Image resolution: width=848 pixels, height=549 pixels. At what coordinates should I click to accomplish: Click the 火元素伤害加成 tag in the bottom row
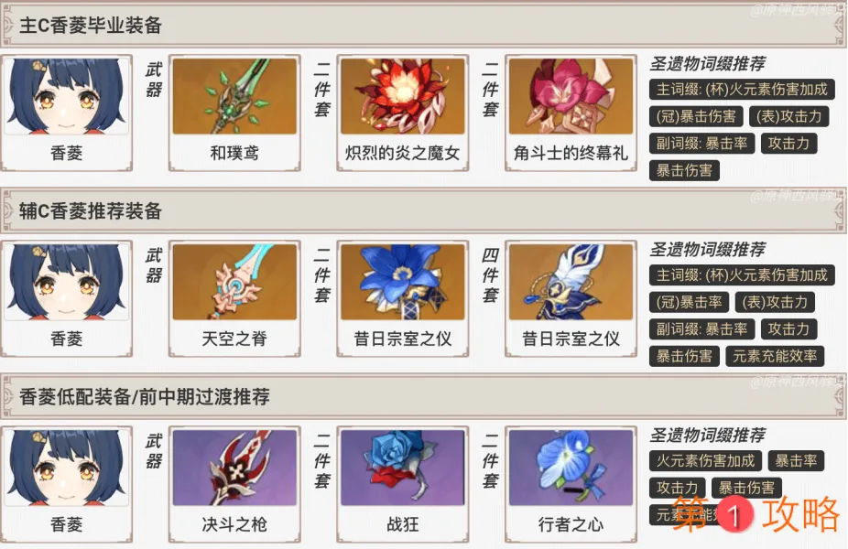pyautogui.click(x=705, y=461)
